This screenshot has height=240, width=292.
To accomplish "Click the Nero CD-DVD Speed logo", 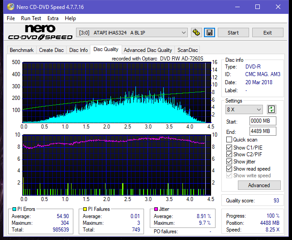I will (x=40, y=32).
